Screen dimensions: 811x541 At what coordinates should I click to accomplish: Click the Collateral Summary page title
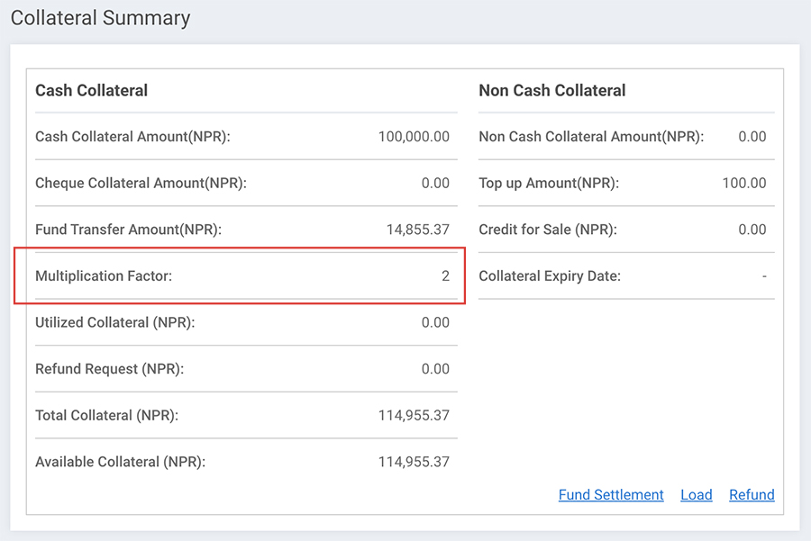coord(99,18)
